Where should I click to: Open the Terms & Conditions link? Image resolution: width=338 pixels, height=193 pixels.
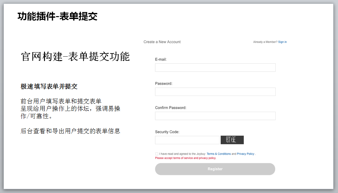(219, 154)
